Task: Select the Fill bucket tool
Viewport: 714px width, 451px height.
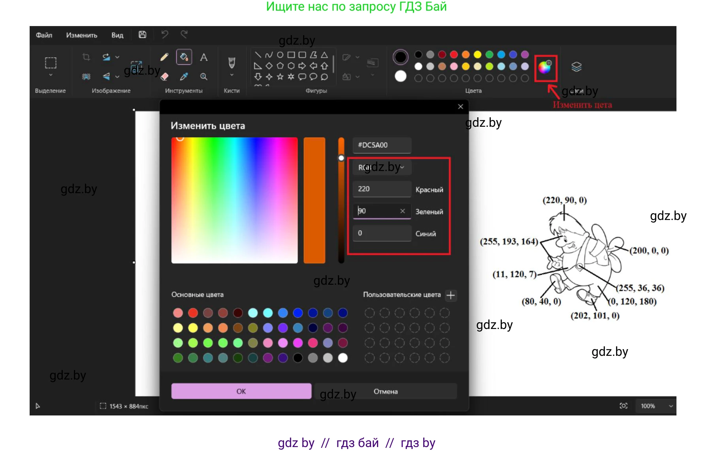Action: coord(184,57)
